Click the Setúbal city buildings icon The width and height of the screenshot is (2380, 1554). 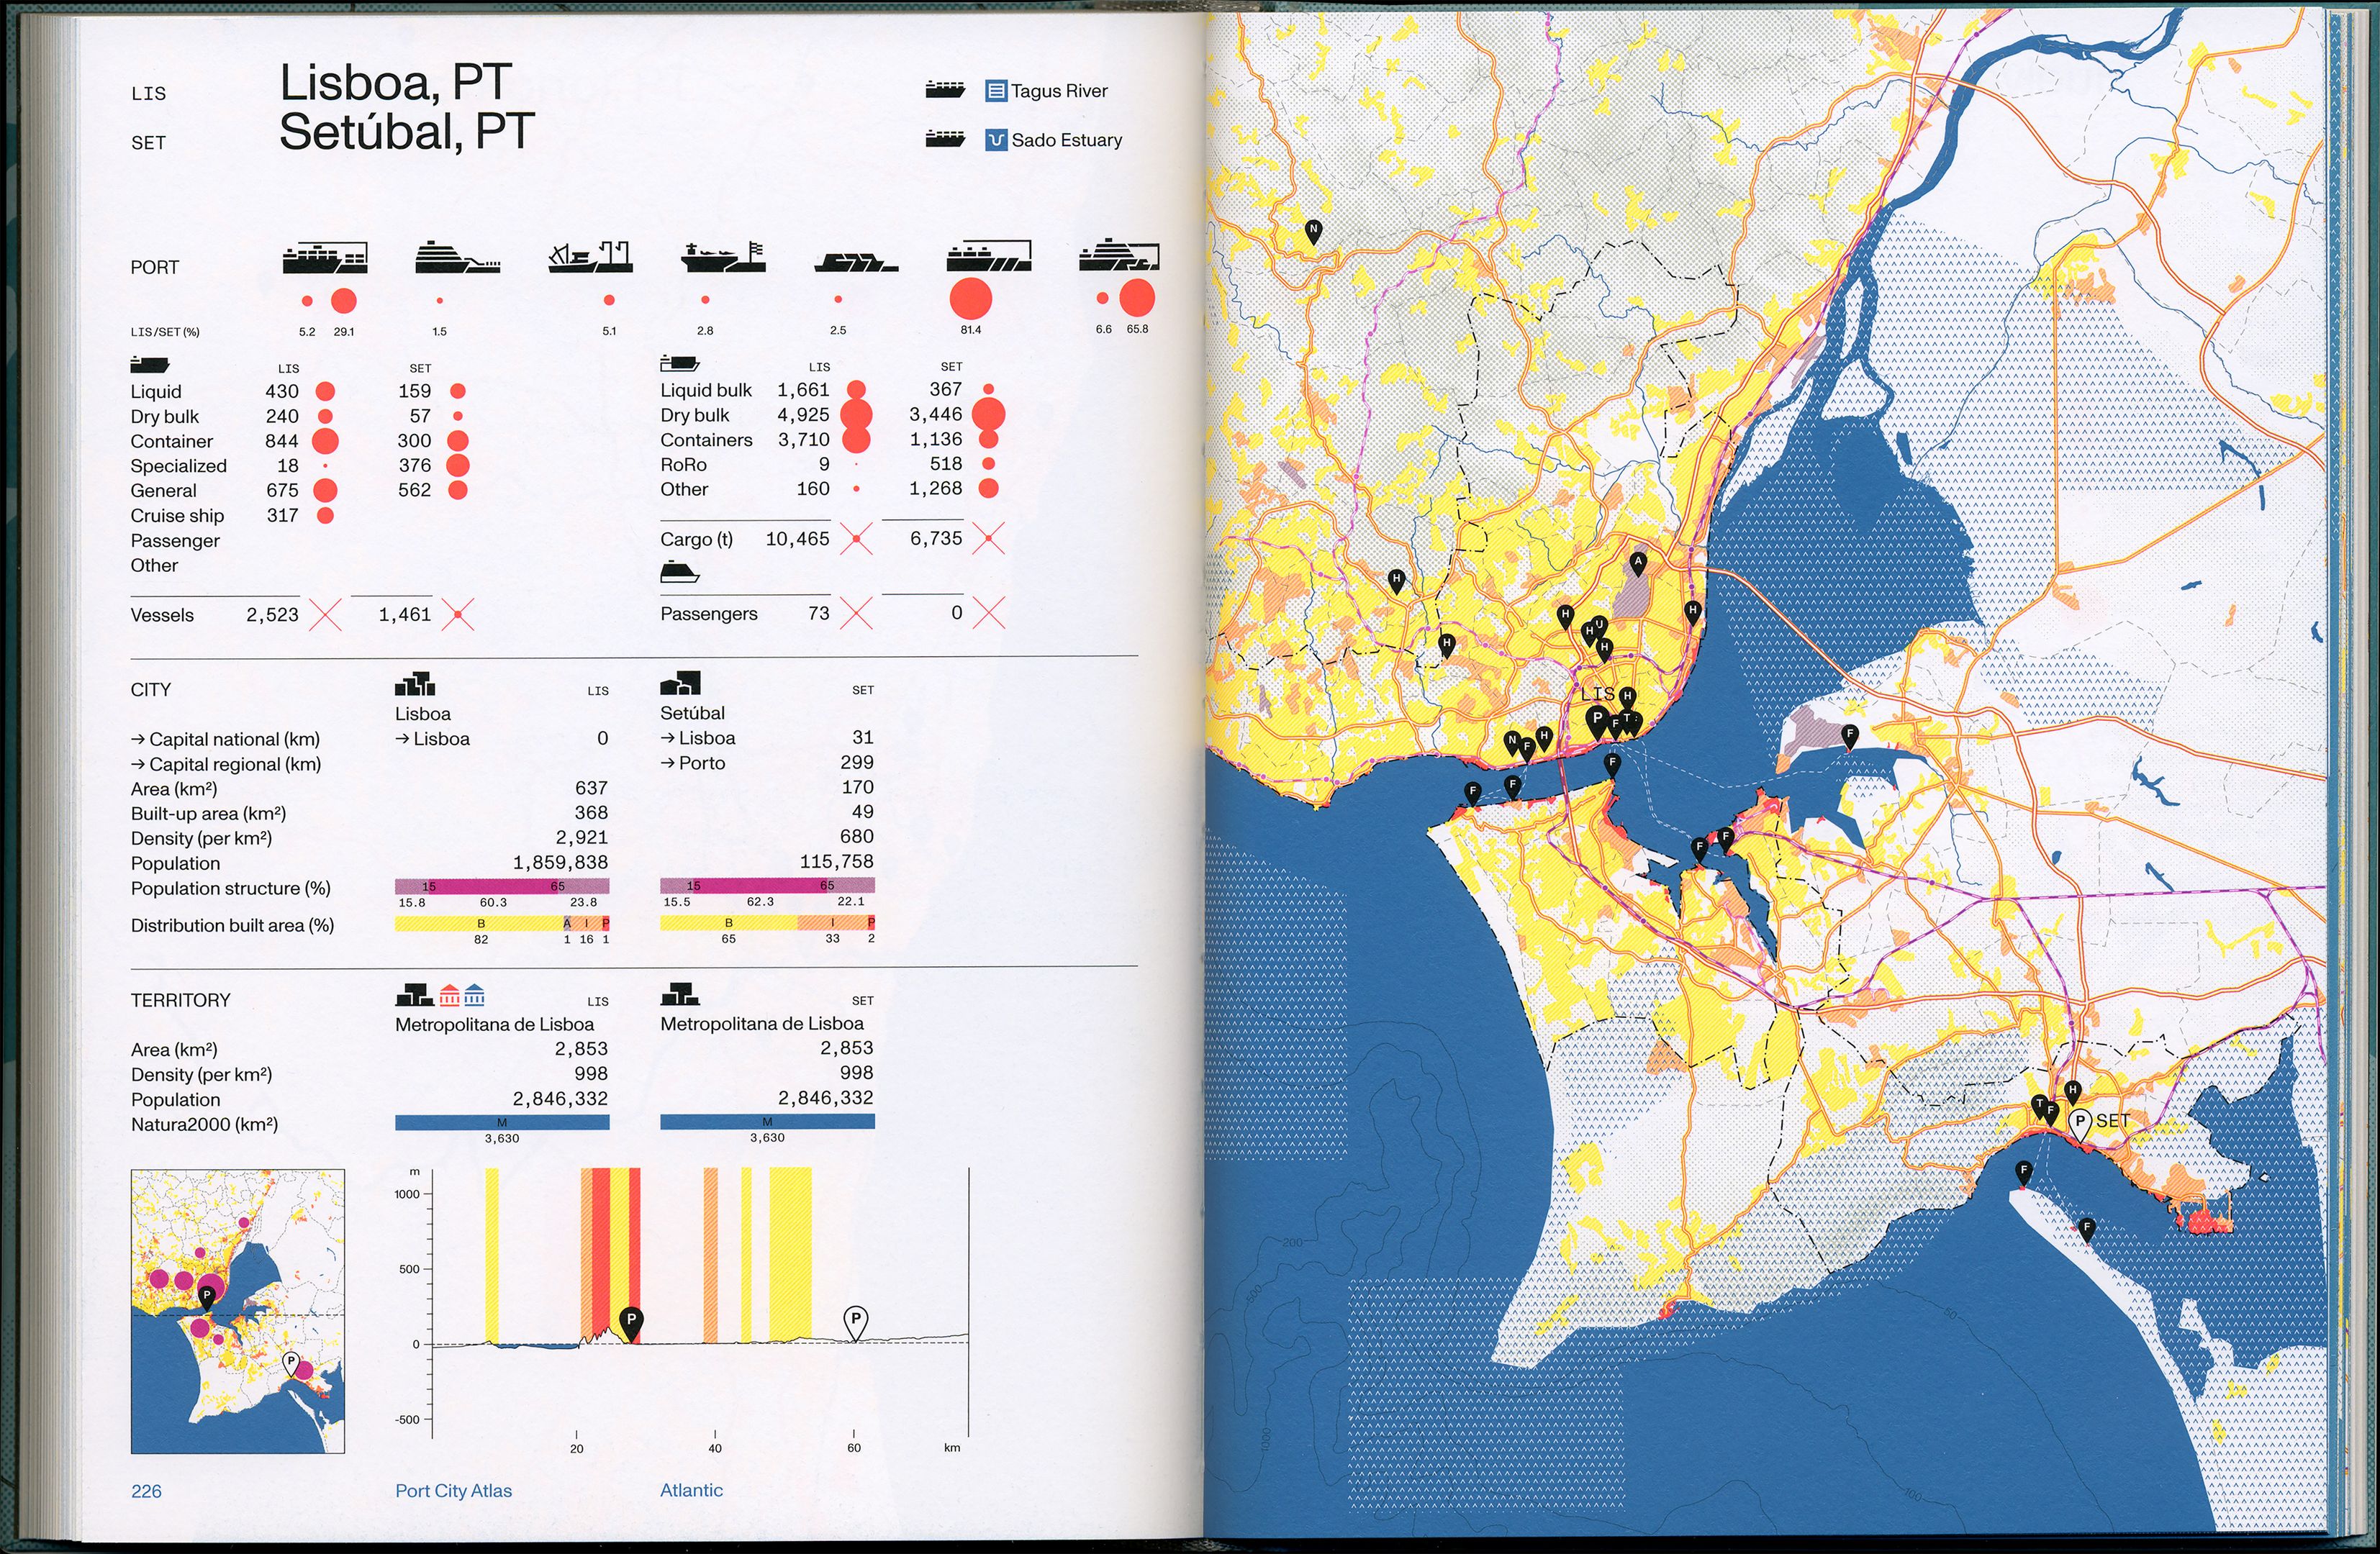680,683
